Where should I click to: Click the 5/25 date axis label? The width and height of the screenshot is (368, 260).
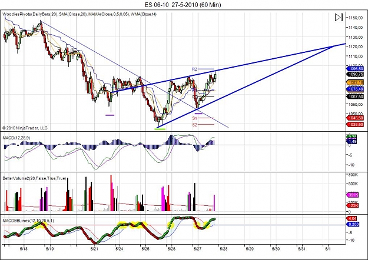pyautogui.click(x=145, y=248)
